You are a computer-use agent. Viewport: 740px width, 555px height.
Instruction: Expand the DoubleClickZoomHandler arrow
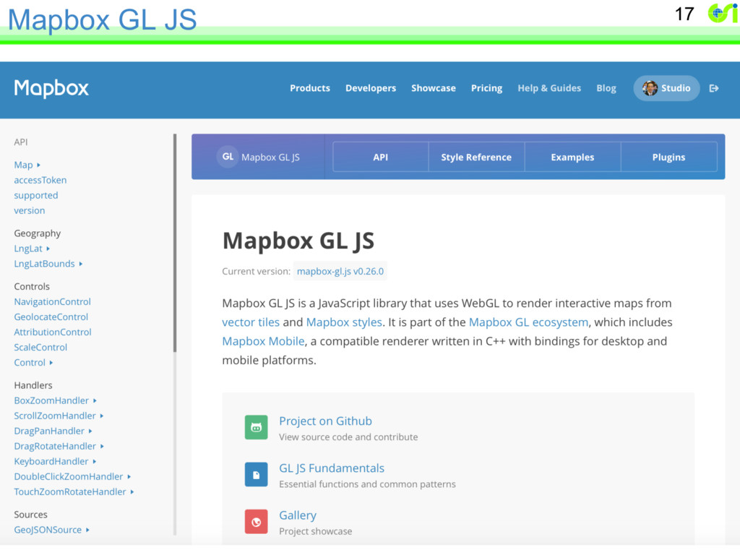(129, 477)
